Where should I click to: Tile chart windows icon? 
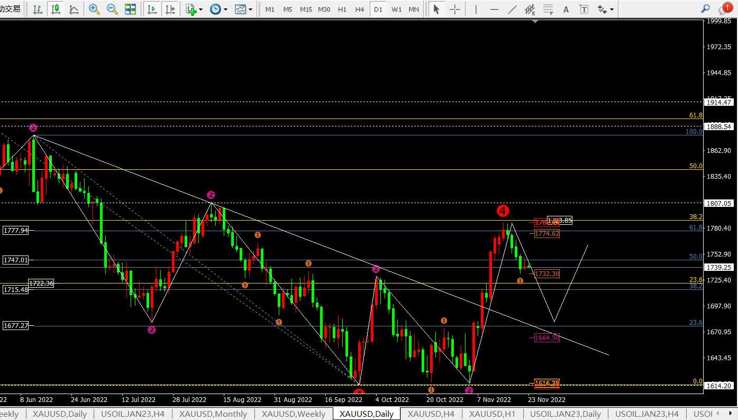(x=130, y=9)
